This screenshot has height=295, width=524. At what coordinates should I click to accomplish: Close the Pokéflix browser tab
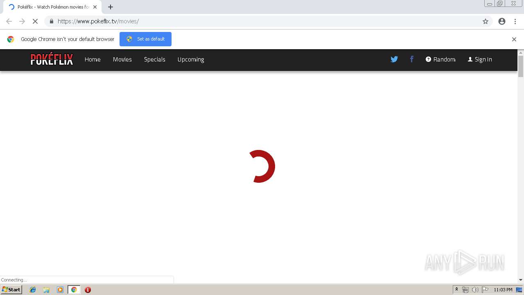pyautogui.click(x=95, y=7)
